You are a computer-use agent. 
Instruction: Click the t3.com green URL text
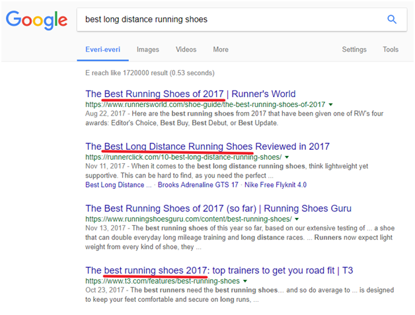coord(163,281)
